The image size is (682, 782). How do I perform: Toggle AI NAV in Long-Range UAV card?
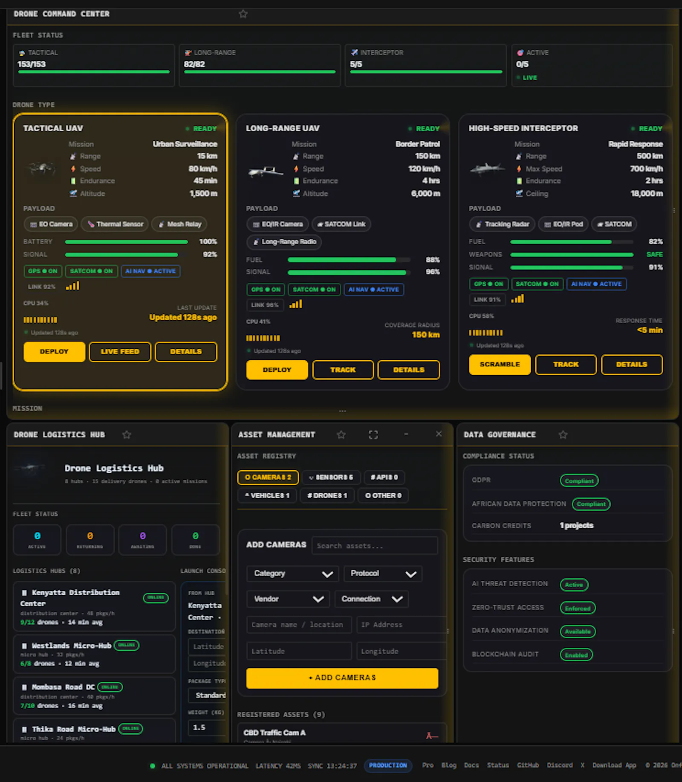coord(374,290)
